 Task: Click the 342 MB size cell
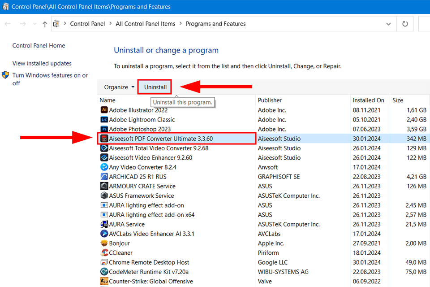tap(417, 139)
